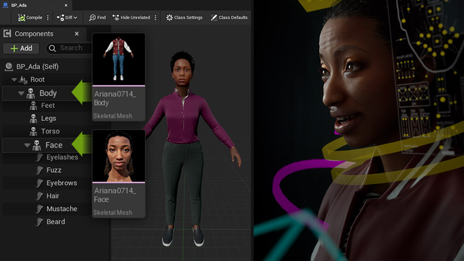Click the Class Defaults pencil icon
464x261 pixels.
tap(214, 18)
